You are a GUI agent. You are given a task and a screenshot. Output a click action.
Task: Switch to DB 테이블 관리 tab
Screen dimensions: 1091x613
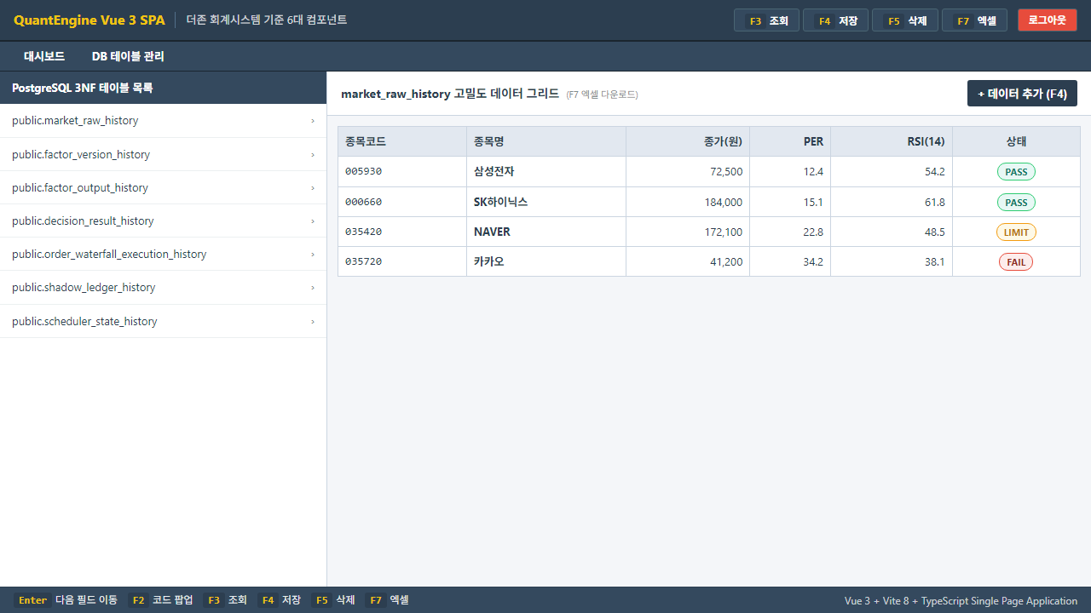click(128, 56)
